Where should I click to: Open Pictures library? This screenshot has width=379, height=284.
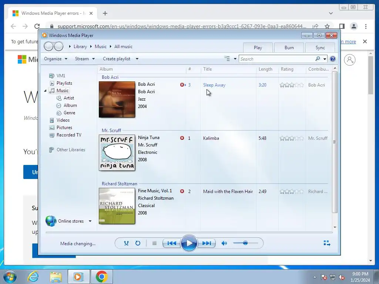tap(61, 128)
